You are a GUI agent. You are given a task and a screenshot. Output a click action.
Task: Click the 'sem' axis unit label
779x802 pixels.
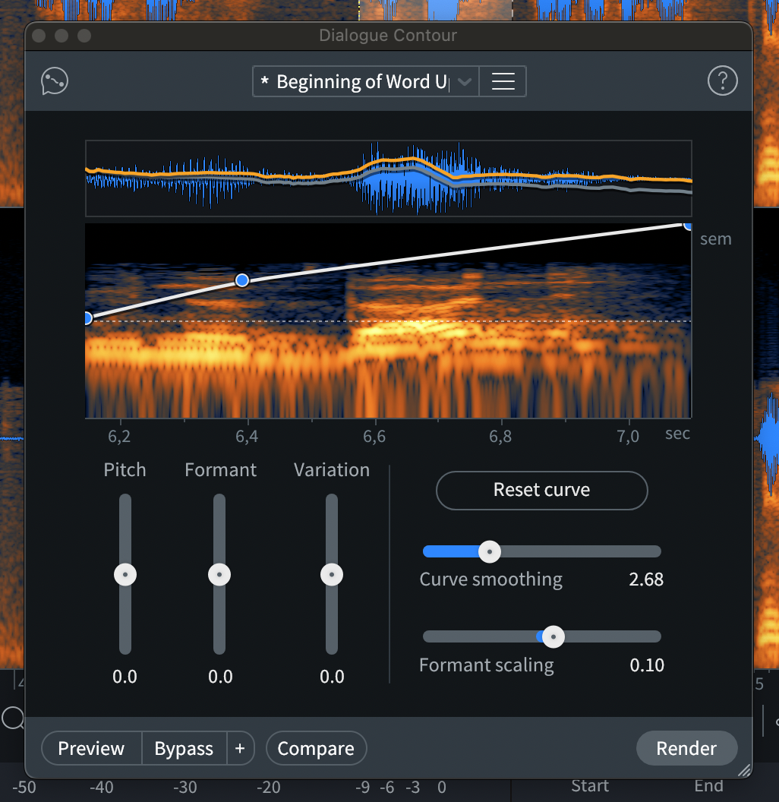715,239
